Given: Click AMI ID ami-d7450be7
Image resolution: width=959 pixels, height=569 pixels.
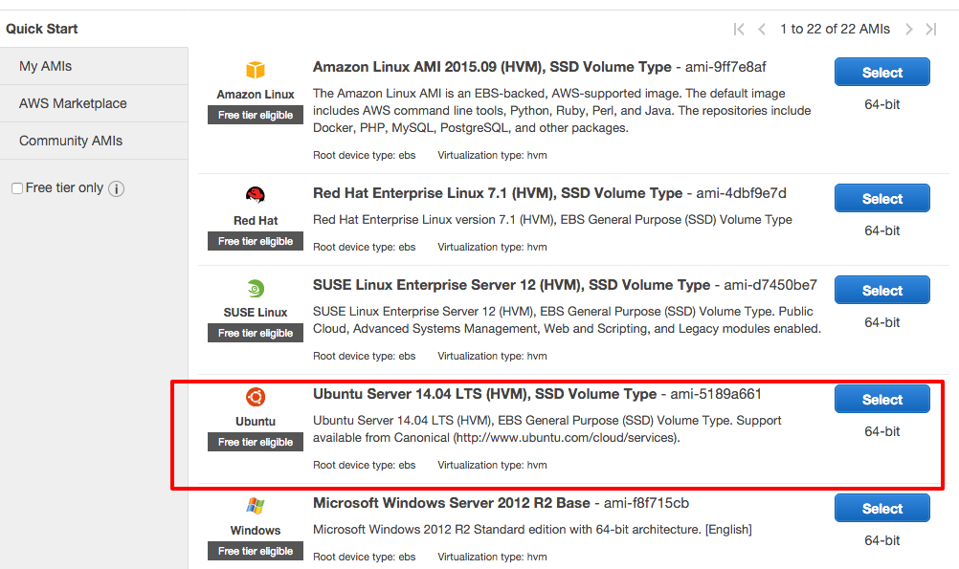Looking at the screenshot, I should pyautogui.click(x=770, y=285).
